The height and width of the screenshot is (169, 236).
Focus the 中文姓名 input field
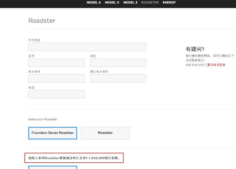[87, 47]
